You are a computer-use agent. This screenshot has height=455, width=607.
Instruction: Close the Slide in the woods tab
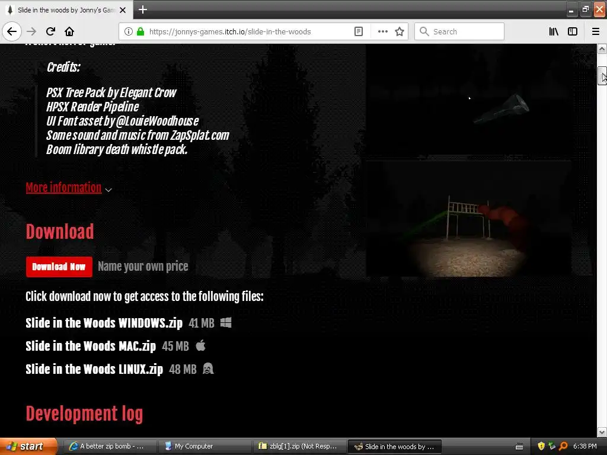pyautogui.click(x=123, y=10)
